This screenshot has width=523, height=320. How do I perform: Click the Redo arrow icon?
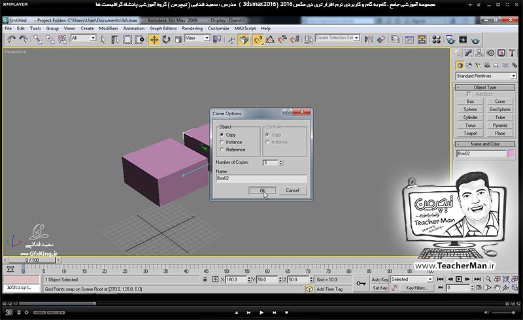click(x=24, y=40)
